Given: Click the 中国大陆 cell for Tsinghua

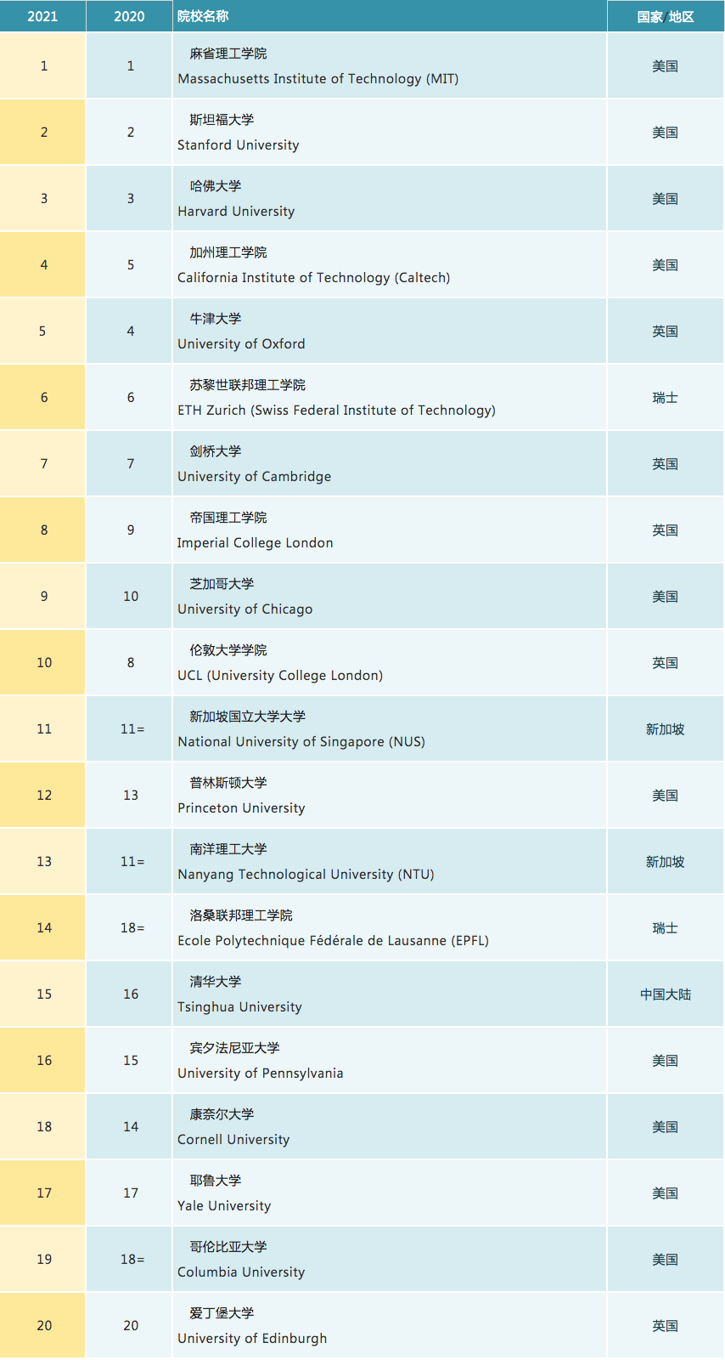Looking at the screenshot, I should (666, 994).
